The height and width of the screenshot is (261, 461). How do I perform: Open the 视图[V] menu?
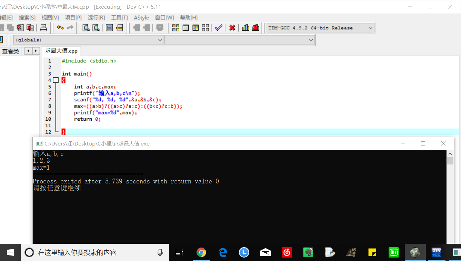pos(50,18)
